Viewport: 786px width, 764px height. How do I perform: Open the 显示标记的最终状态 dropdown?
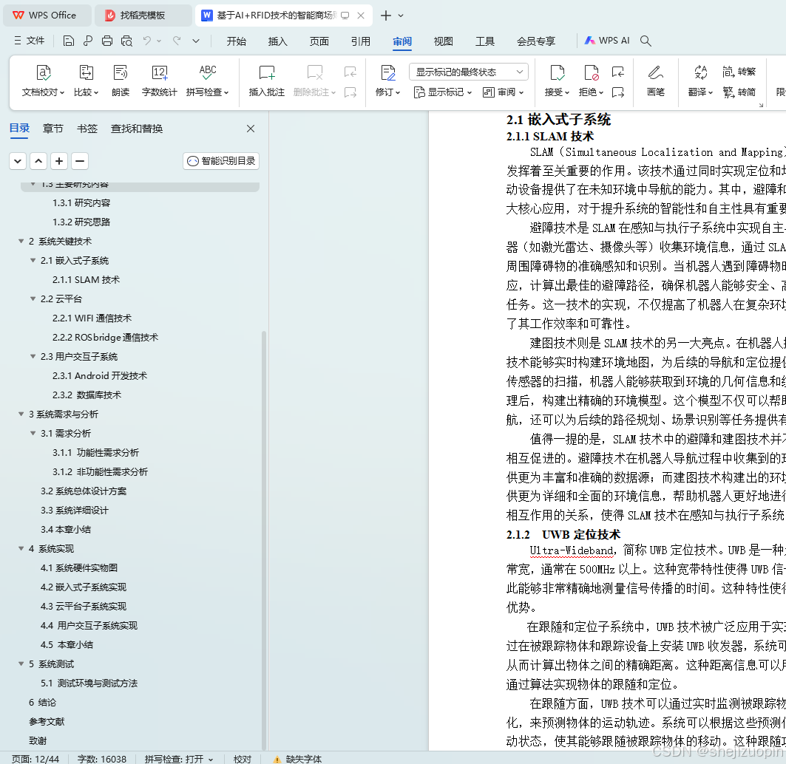[x=469, y=72]
